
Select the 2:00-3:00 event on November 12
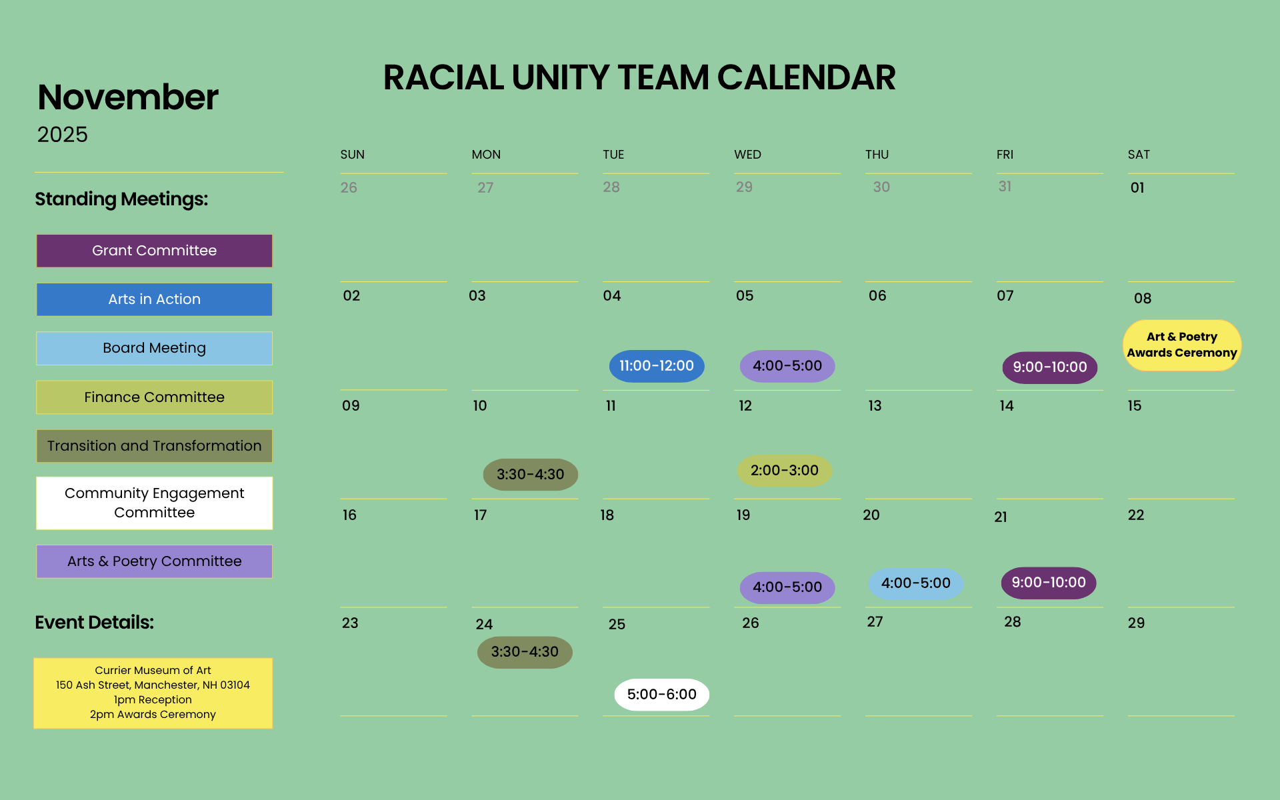784,471
